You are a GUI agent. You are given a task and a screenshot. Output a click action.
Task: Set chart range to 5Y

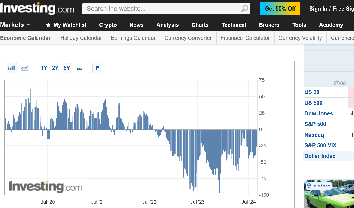67,68
